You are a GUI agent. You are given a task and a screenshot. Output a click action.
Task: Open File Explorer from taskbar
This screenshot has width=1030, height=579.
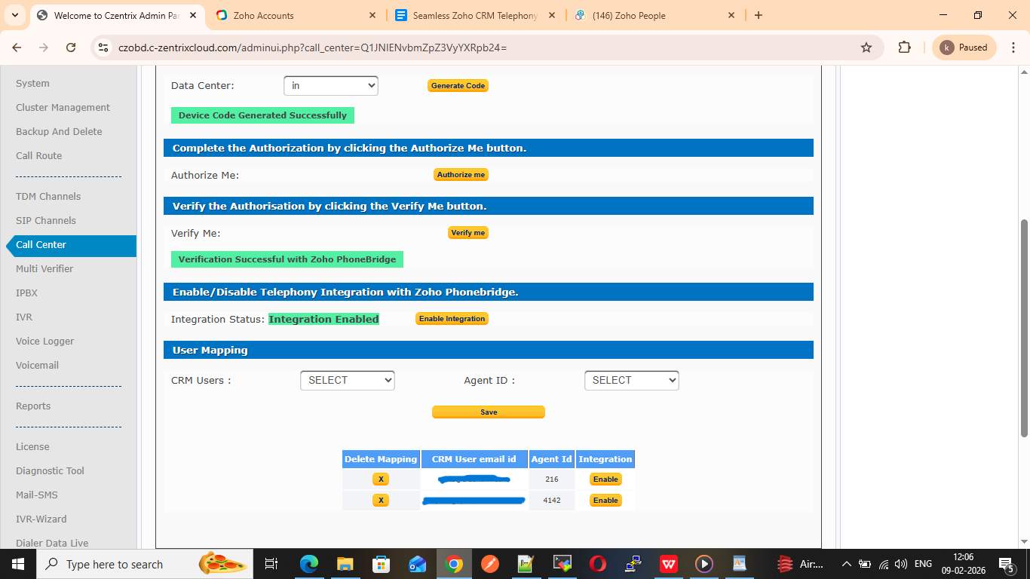tap(345, 564)
